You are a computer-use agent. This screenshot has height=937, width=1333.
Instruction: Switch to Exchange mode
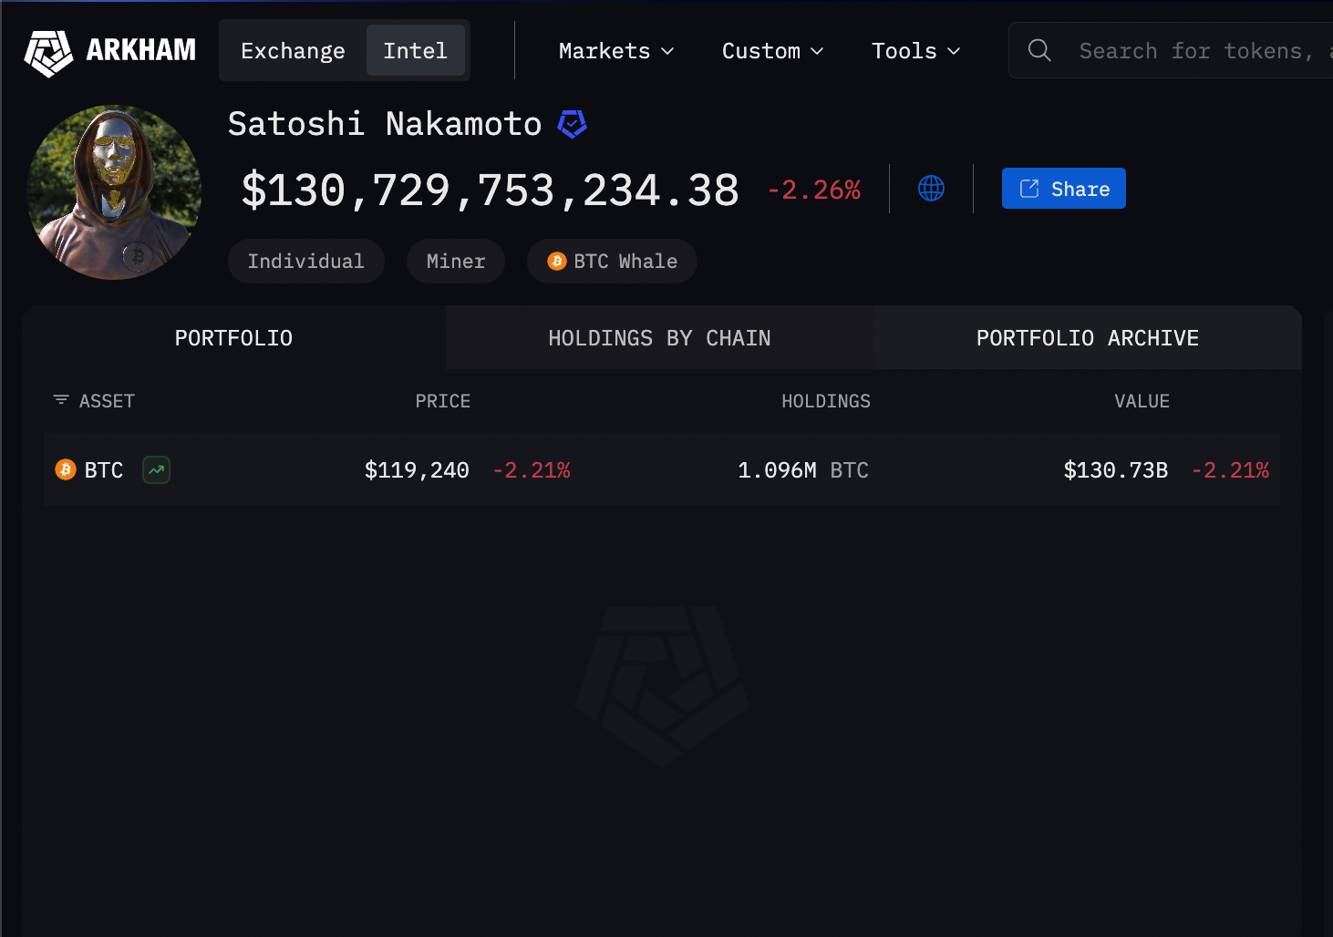[x=292, y=50]
